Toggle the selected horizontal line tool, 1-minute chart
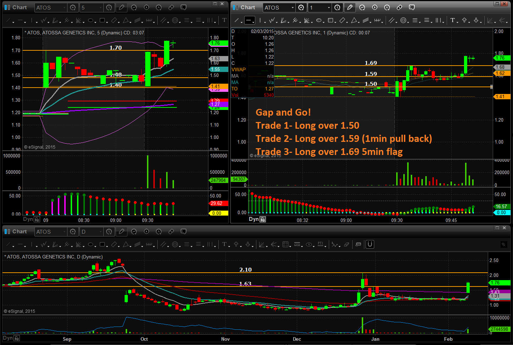Image resolution: width=513 pixels, height=345 pixels. click(x=250, y=21)
